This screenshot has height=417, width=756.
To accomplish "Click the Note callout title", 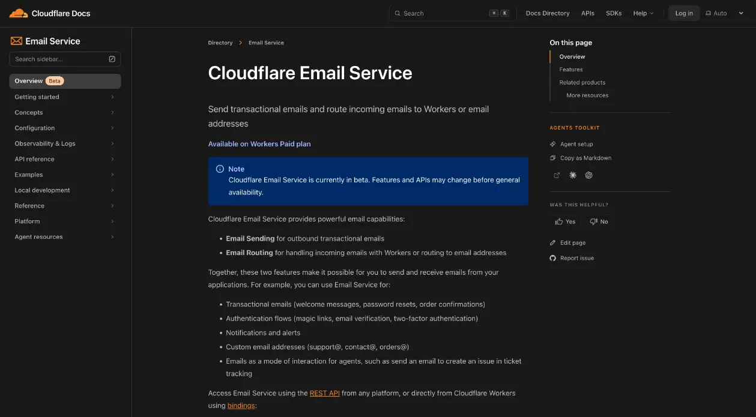I will click(x=236, y=169).
